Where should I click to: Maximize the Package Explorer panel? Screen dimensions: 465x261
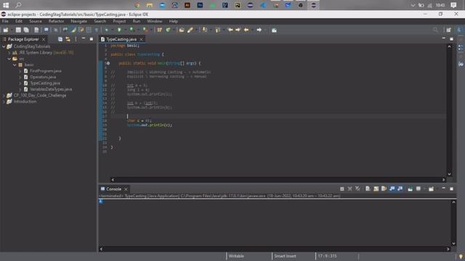coord(92,39)
